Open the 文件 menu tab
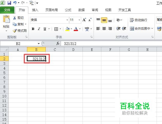 [x=7, y=10]
